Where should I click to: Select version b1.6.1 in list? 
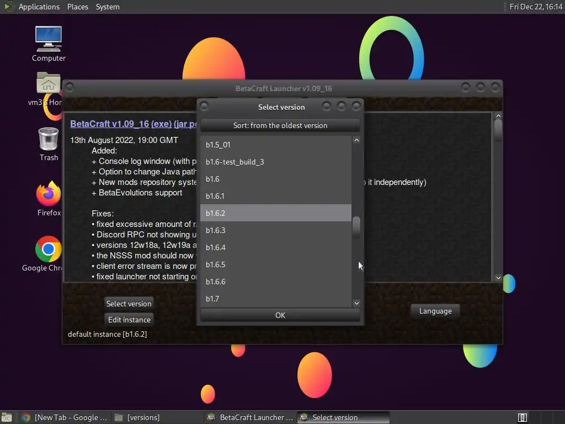(276, 196)
